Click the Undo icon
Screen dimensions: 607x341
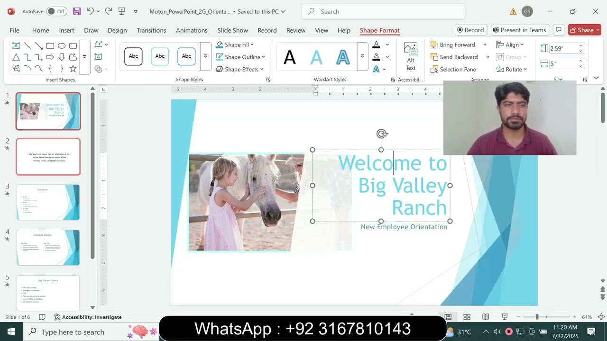coord(90,11)
